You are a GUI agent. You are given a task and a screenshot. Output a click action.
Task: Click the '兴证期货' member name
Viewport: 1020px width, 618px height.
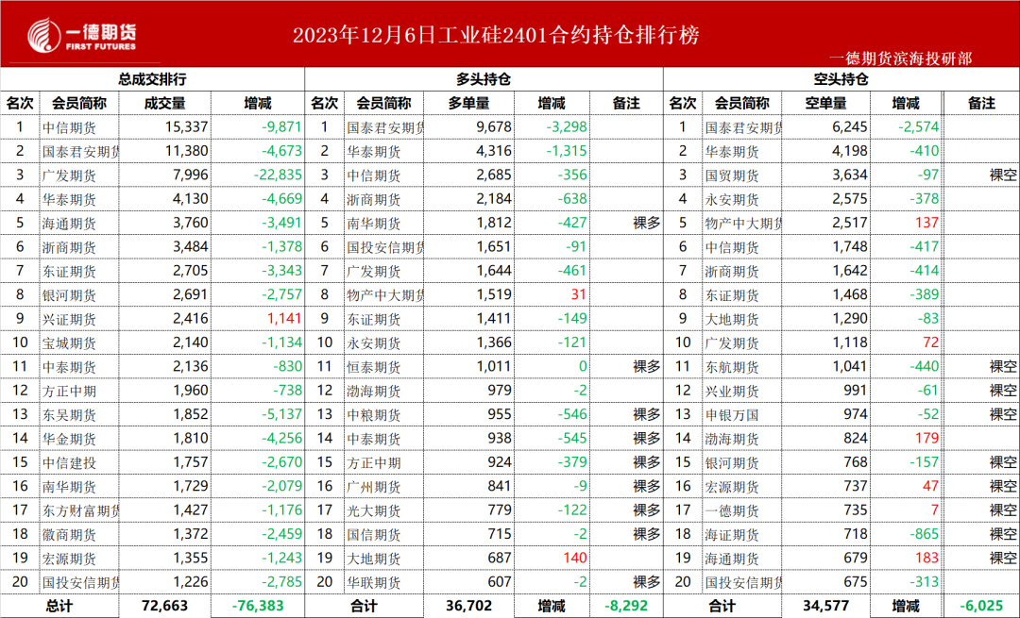69,319
